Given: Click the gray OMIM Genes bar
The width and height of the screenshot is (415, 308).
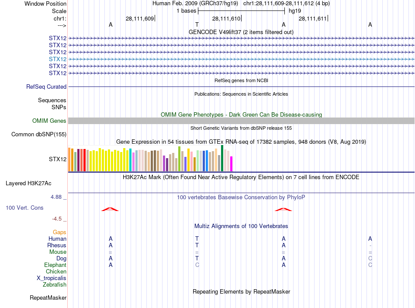Looking at the screenshot, I should point(241,121).
